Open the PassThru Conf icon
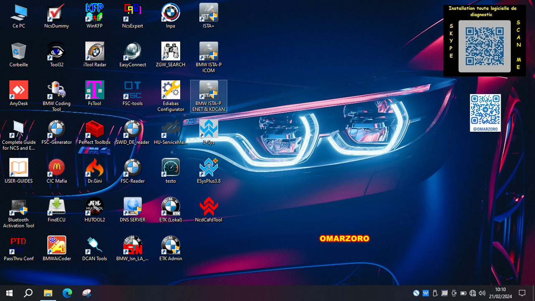Image resolution: width=535 pixels, height=301 pixels. click(19, 249)
